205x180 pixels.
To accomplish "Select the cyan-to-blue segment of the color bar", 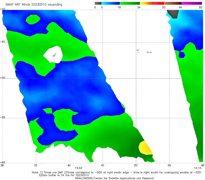I will [x=111, y=3].
